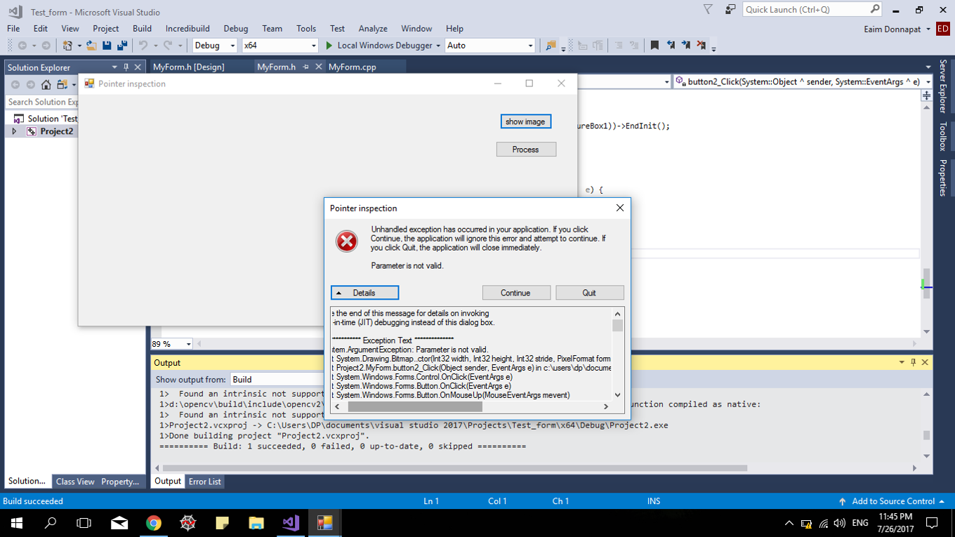955x537 pixels.
Task: Open File Explorer from the taskbar
Action: point(256,523)
